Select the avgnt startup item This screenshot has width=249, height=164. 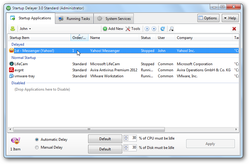point(19,70)
